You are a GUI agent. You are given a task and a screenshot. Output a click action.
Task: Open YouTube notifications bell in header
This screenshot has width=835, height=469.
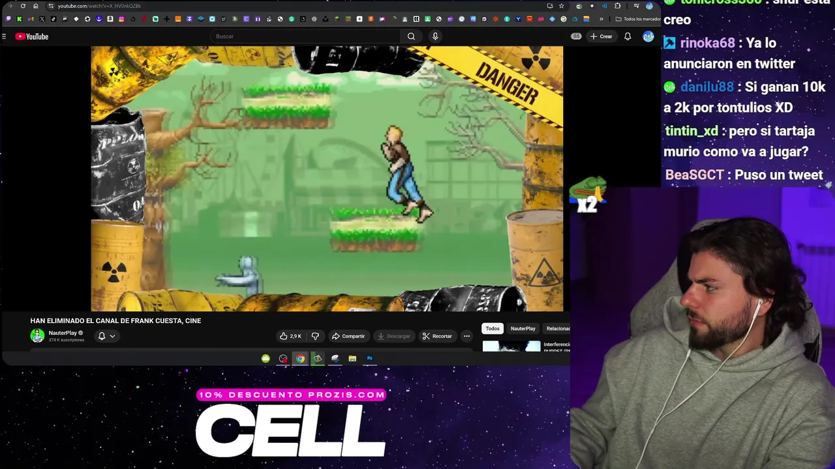point(628,36)
